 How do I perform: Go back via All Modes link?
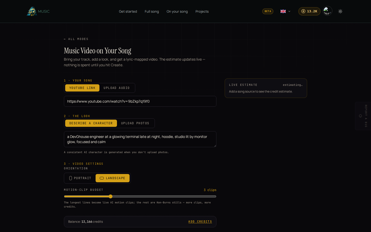(76, 39)
